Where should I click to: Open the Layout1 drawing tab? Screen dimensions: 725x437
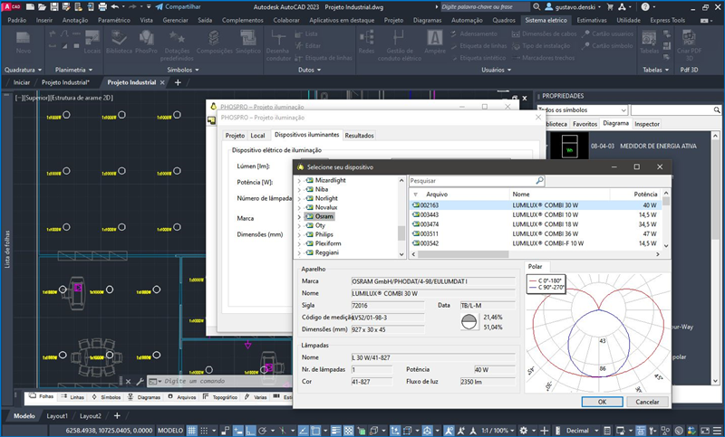click(57, 415)
